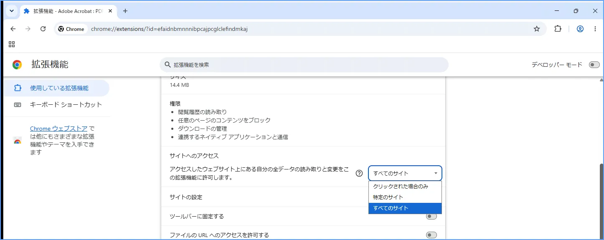
Task: Click the Chrome Web Store icon in sidebar
Action: [x=18, y=141]
